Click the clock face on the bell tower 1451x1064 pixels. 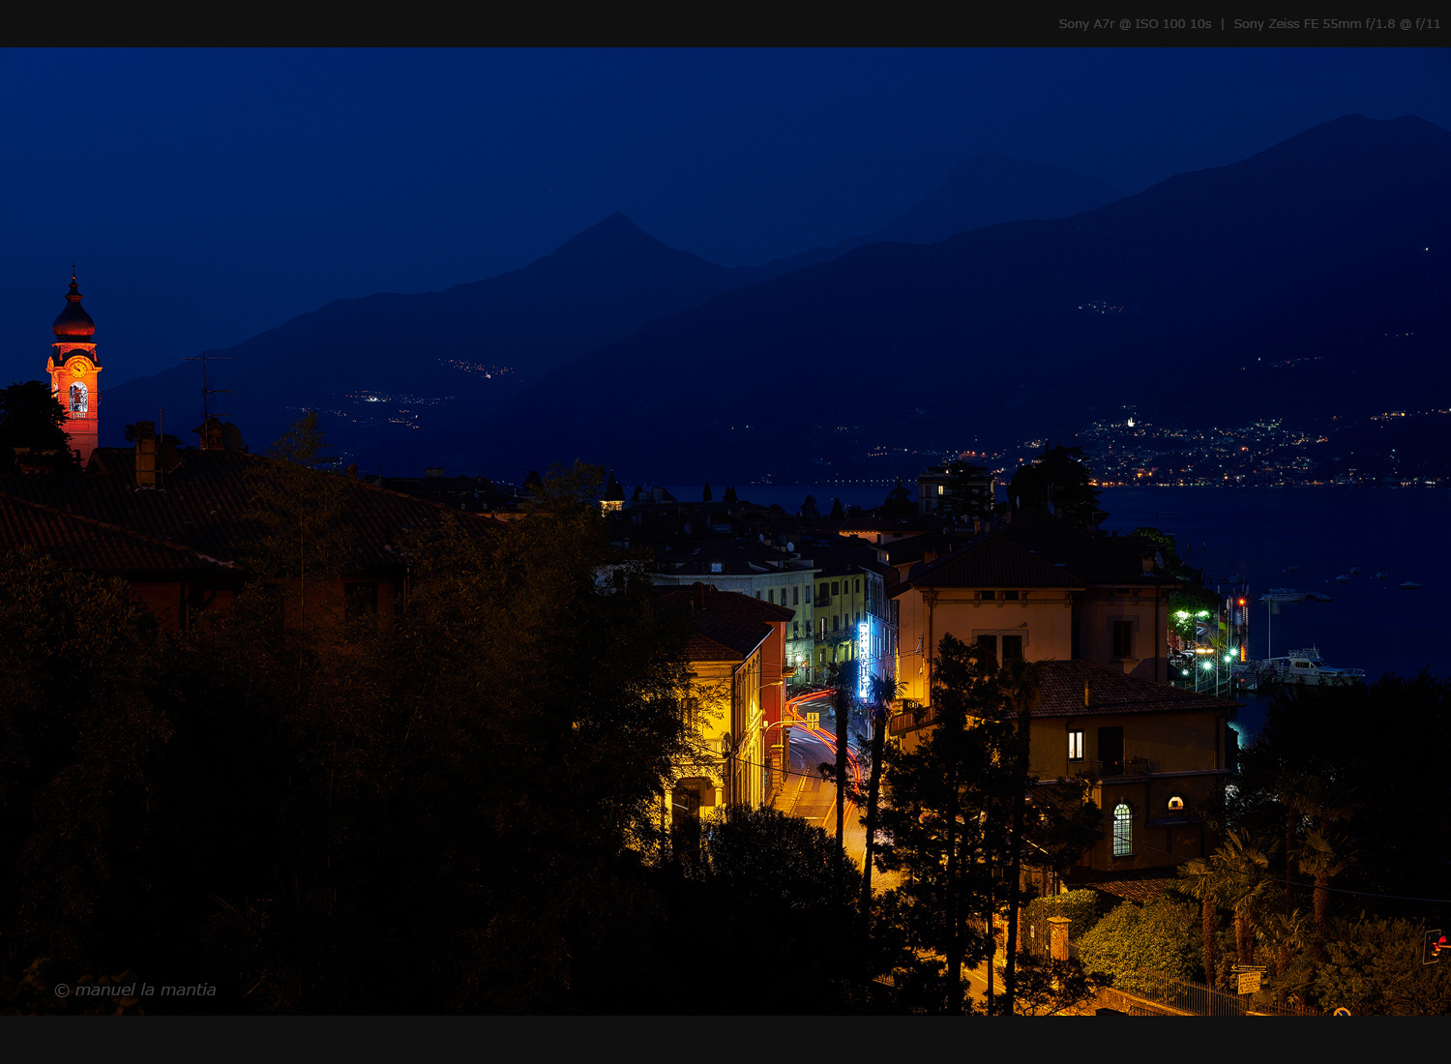coord(78,369)
